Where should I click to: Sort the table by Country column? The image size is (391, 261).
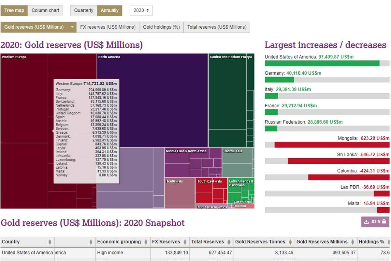coord(50,242)
